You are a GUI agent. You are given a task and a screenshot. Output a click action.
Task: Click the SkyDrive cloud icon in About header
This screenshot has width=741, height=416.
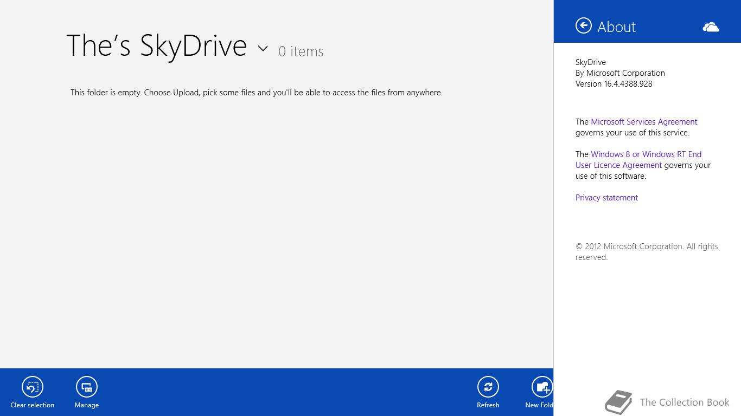(x=711, y=27)
